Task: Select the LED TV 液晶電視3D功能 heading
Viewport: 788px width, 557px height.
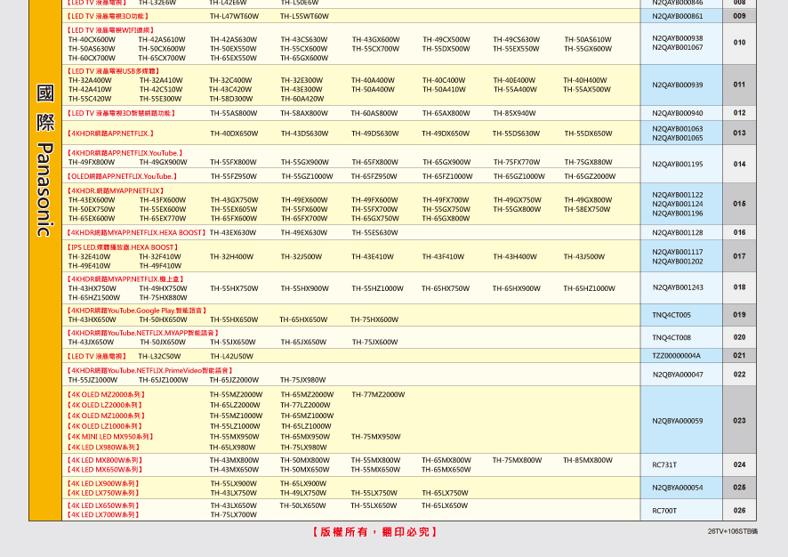Action: (108, 16)
